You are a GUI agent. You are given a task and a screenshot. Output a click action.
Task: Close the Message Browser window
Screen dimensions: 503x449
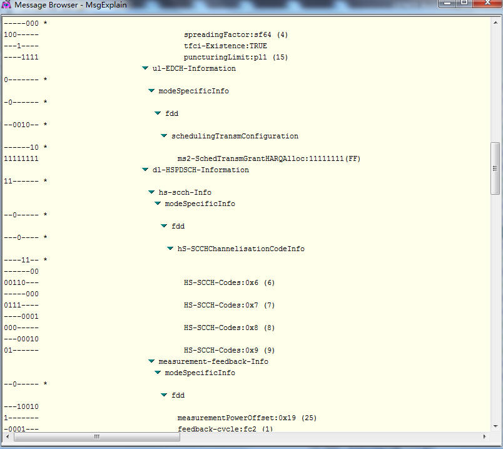coord(487,3)
